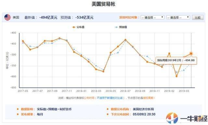Open the first 请选择 comparison dropdown
Viewport: 208px width, 125px height.
coord(152,17)
